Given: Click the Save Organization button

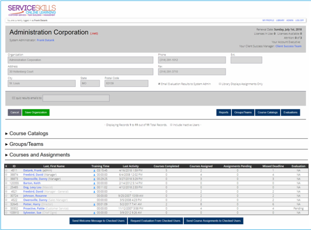Looking at the screenshot, I should click(36, 112).
